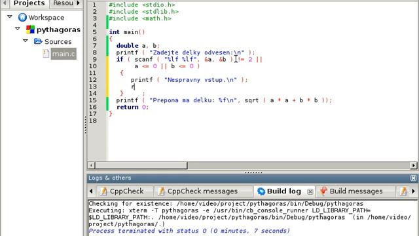Collapse the Workspace tree node
This screenshot has height=236, width=419.
[10, 16]
